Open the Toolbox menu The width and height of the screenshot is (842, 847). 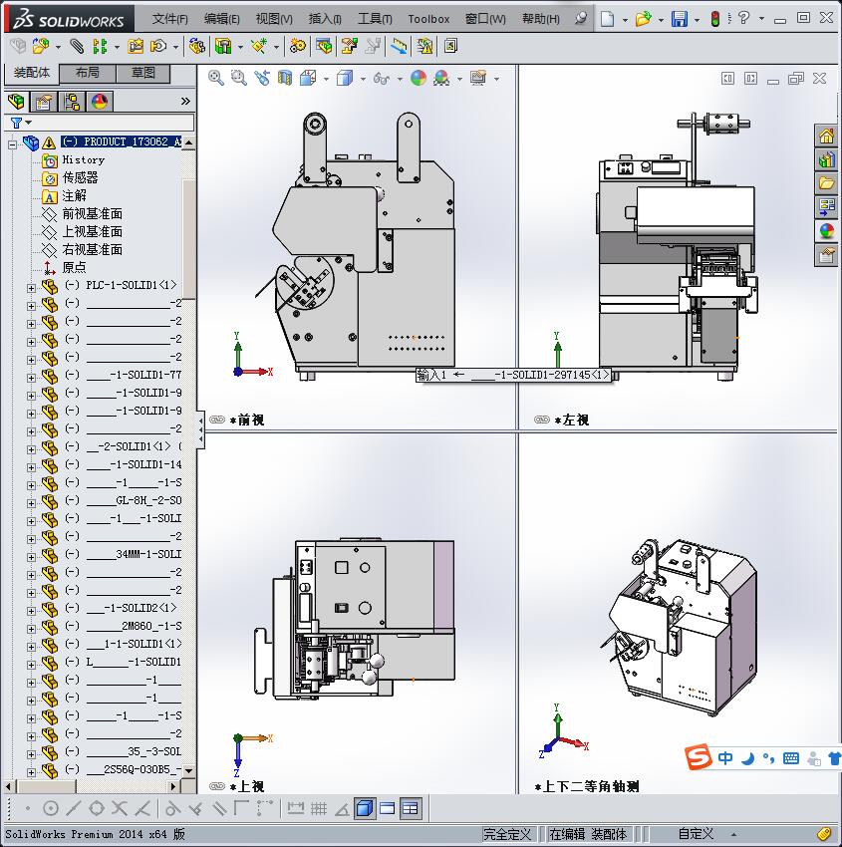pyautogui.click(x=428, y=19)
